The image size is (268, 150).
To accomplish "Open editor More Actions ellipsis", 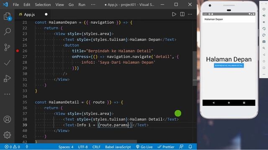I will click(x=190, y=14).
